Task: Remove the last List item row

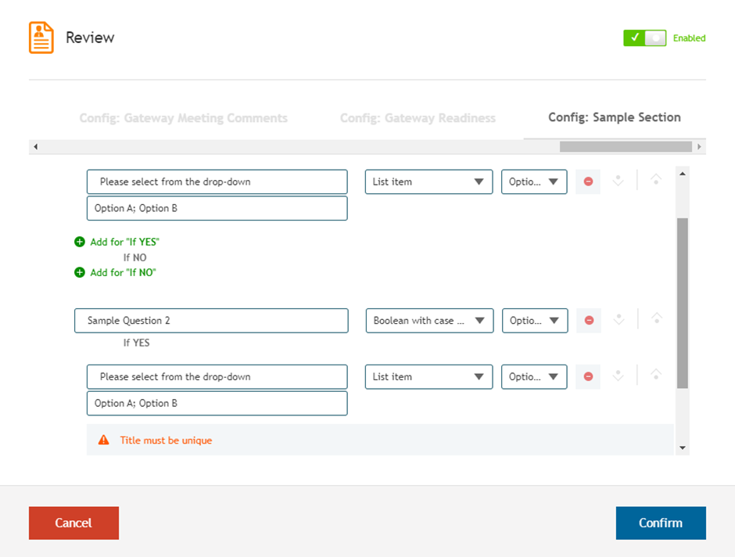Action: point(588,376)
